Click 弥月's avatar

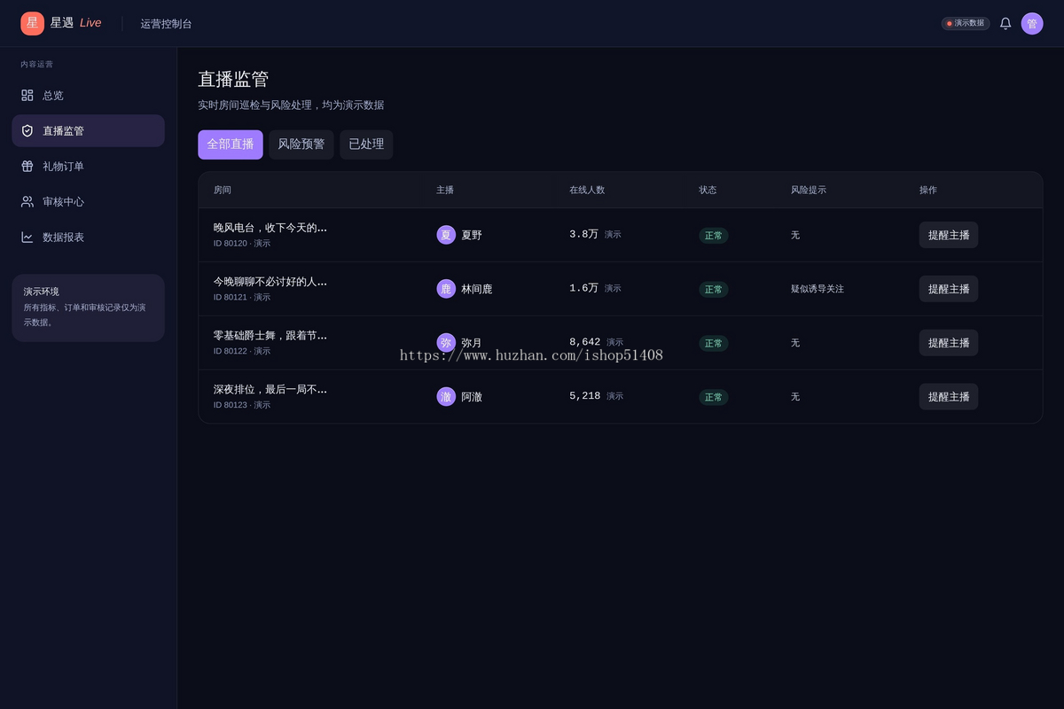click(x=446, y=343)
